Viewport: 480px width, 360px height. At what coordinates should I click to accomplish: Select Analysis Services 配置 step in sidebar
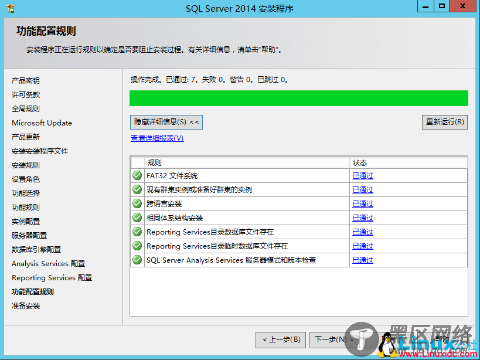point(49,264)
